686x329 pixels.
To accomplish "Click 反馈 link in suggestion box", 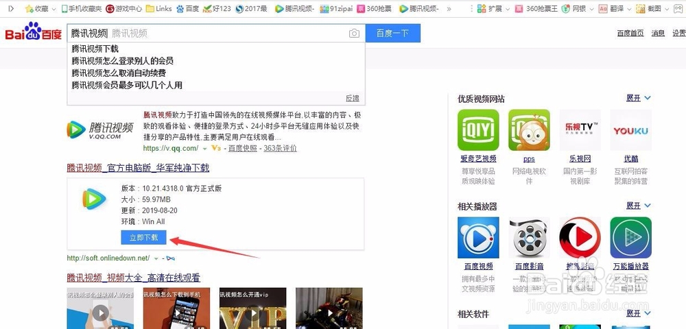I will pos(352,98).
